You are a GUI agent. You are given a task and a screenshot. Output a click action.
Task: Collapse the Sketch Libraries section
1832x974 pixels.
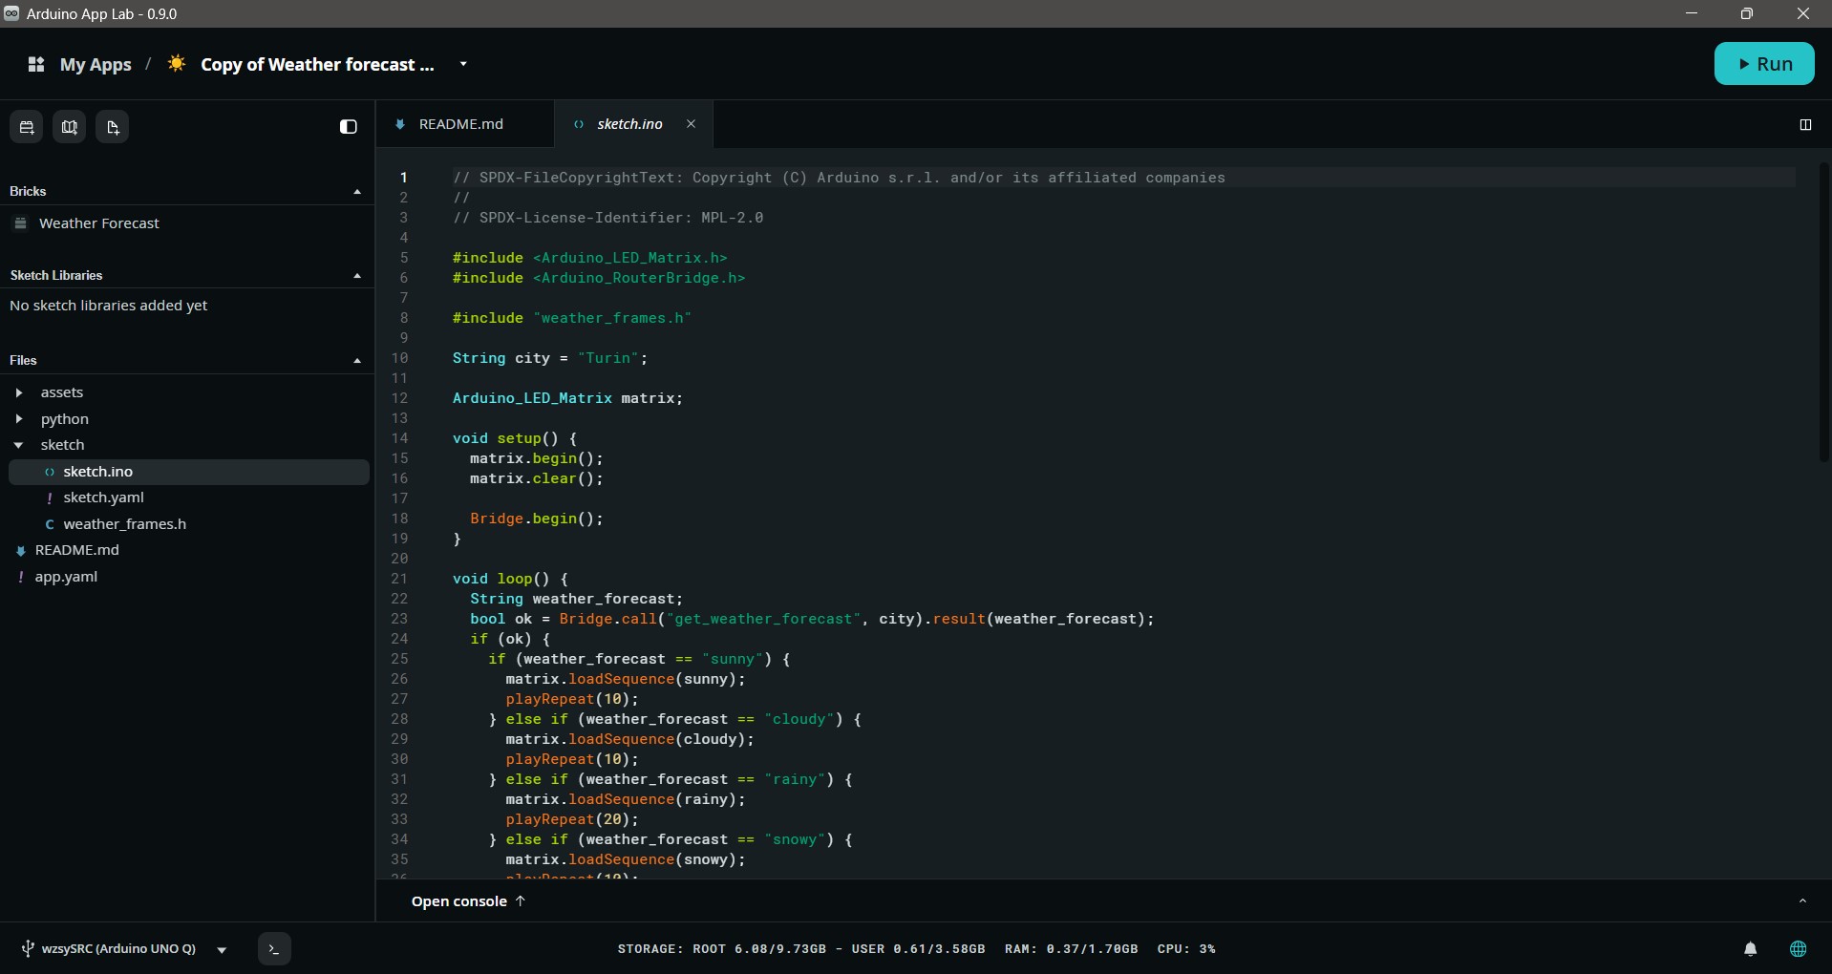(x=357, y=276)
